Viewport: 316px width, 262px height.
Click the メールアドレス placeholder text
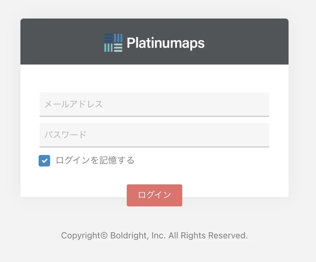74,104
